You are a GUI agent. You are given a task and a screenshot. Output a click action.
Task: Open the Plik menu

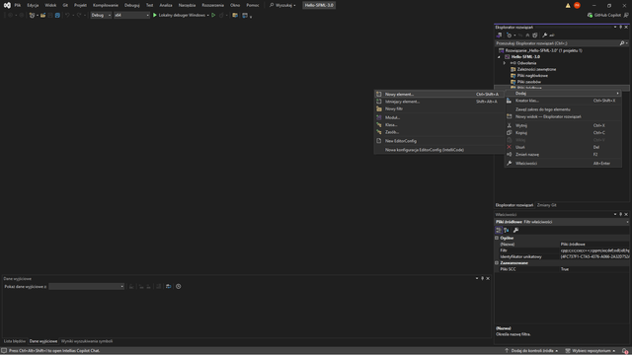(18, 5)
